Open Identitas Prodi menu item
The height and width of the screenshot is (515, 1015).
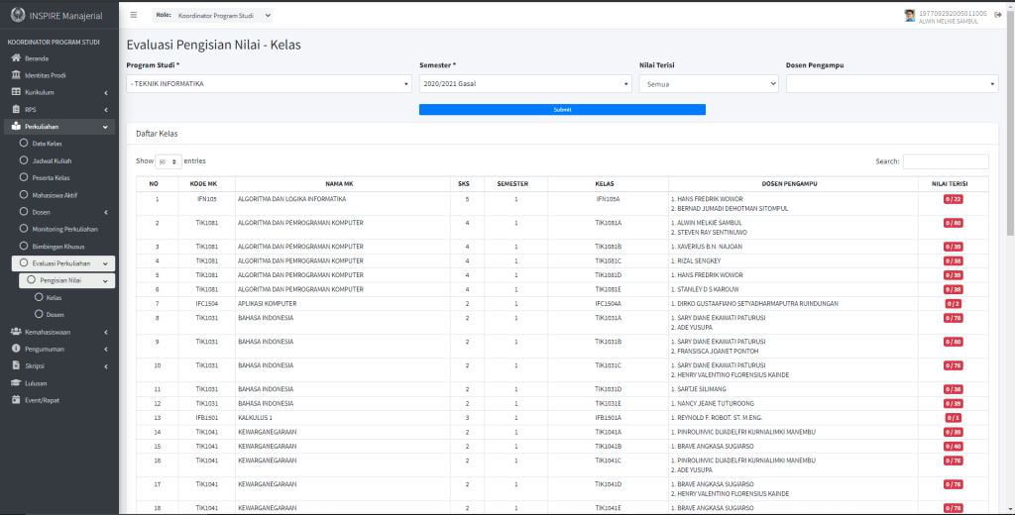click(59, 75)
